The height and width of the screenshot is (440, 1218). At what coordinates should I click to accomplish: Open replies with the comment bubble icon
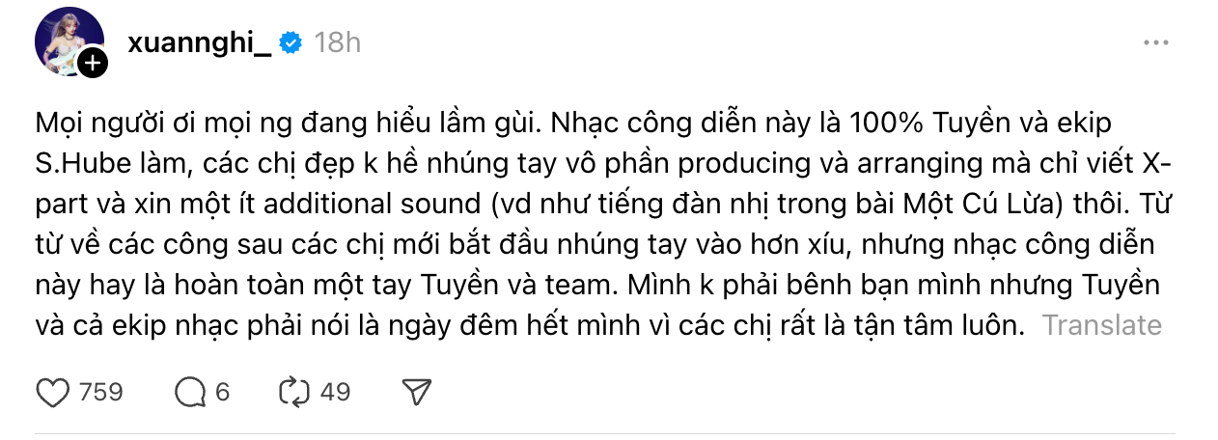[190, 392]
